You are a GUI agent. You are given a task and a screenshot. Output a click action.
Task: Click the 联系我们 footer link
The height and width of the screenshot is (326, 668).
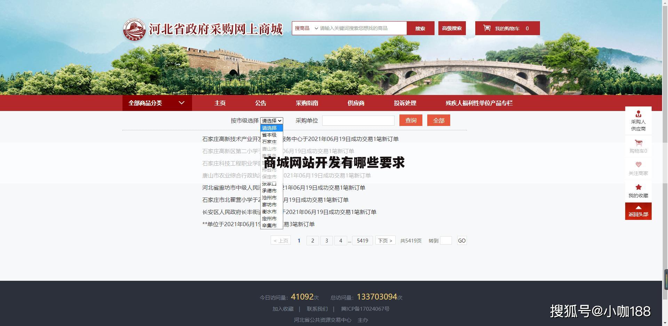click(317, 309)
